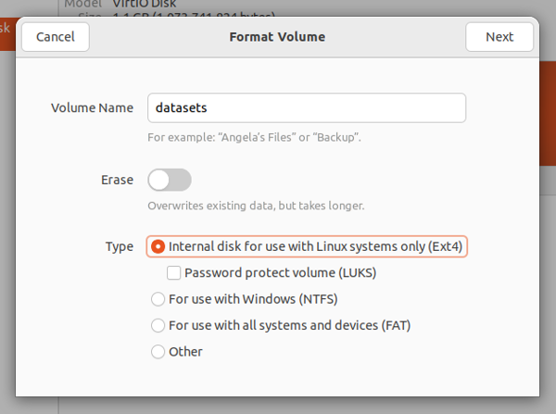Click the radio circle beside NTFS option
This screenshot has width=556, height=414.
[158, 299]
